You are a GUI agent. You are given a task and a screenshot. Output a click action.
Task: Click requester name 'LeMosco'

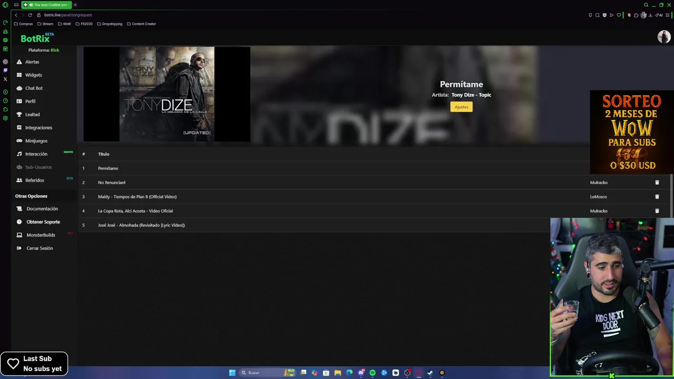[598, 197]
